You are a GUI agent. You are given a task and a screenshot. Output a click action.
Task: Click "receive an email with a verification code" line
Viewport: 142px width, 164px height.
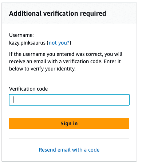tap(56, 61)
